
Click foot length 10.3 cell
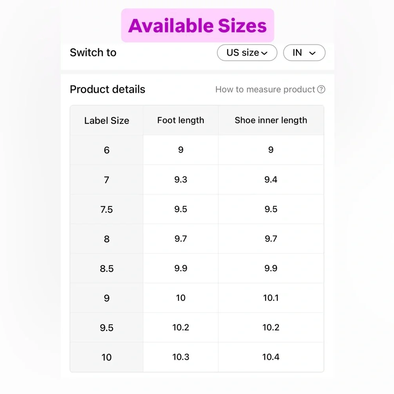181,357
